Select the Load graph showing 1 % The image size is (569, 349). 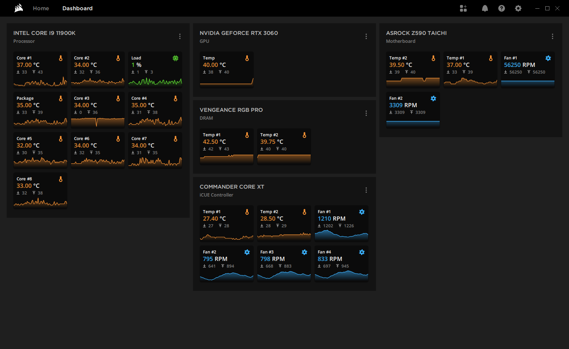pos(155,81)
